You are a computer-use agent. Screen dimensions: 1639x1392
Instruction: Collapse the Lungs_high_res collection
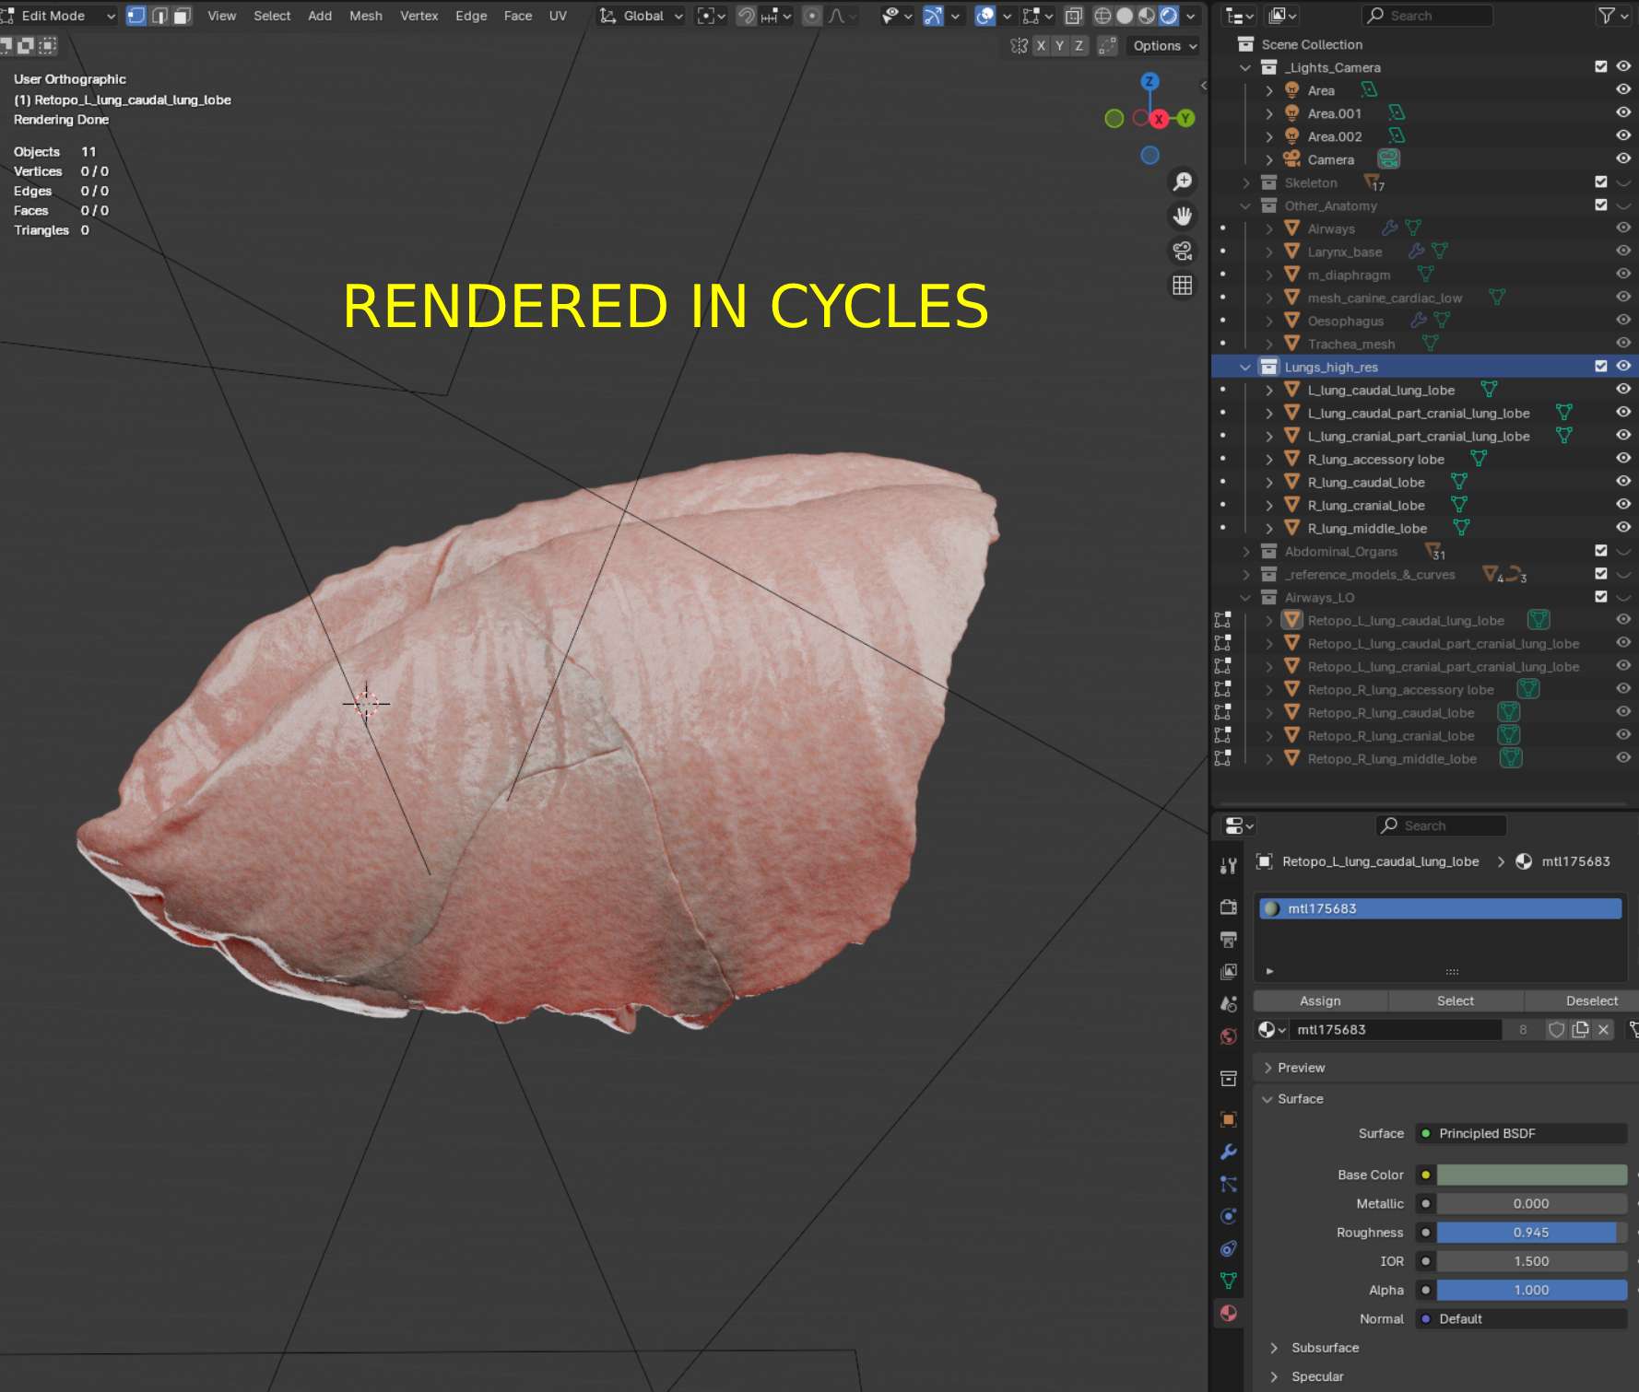(x=1245, y=367)
